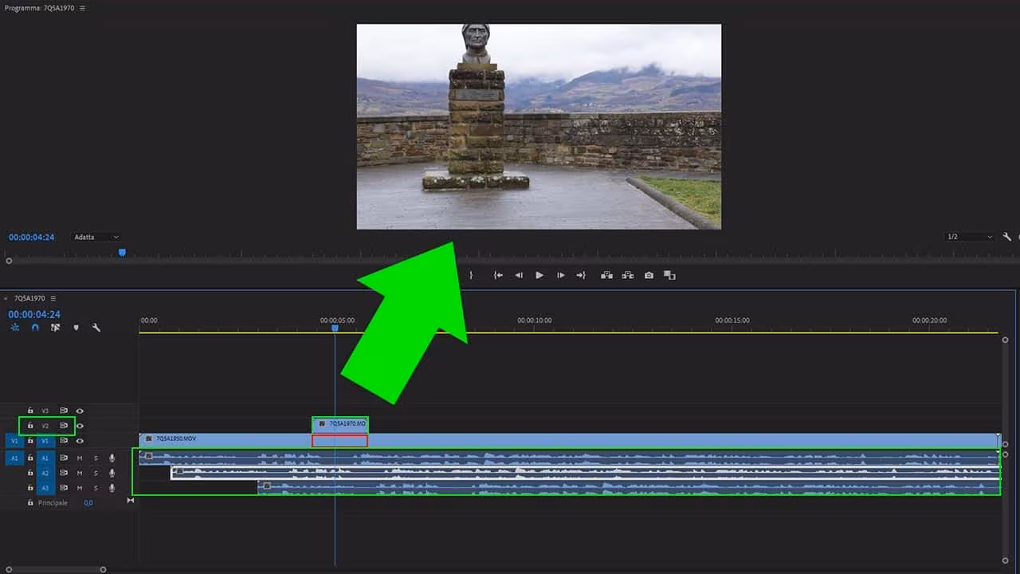Click the Add Marker icon in the timeline
This screenshot has width=1020, height=574.
tap(76, 328)
